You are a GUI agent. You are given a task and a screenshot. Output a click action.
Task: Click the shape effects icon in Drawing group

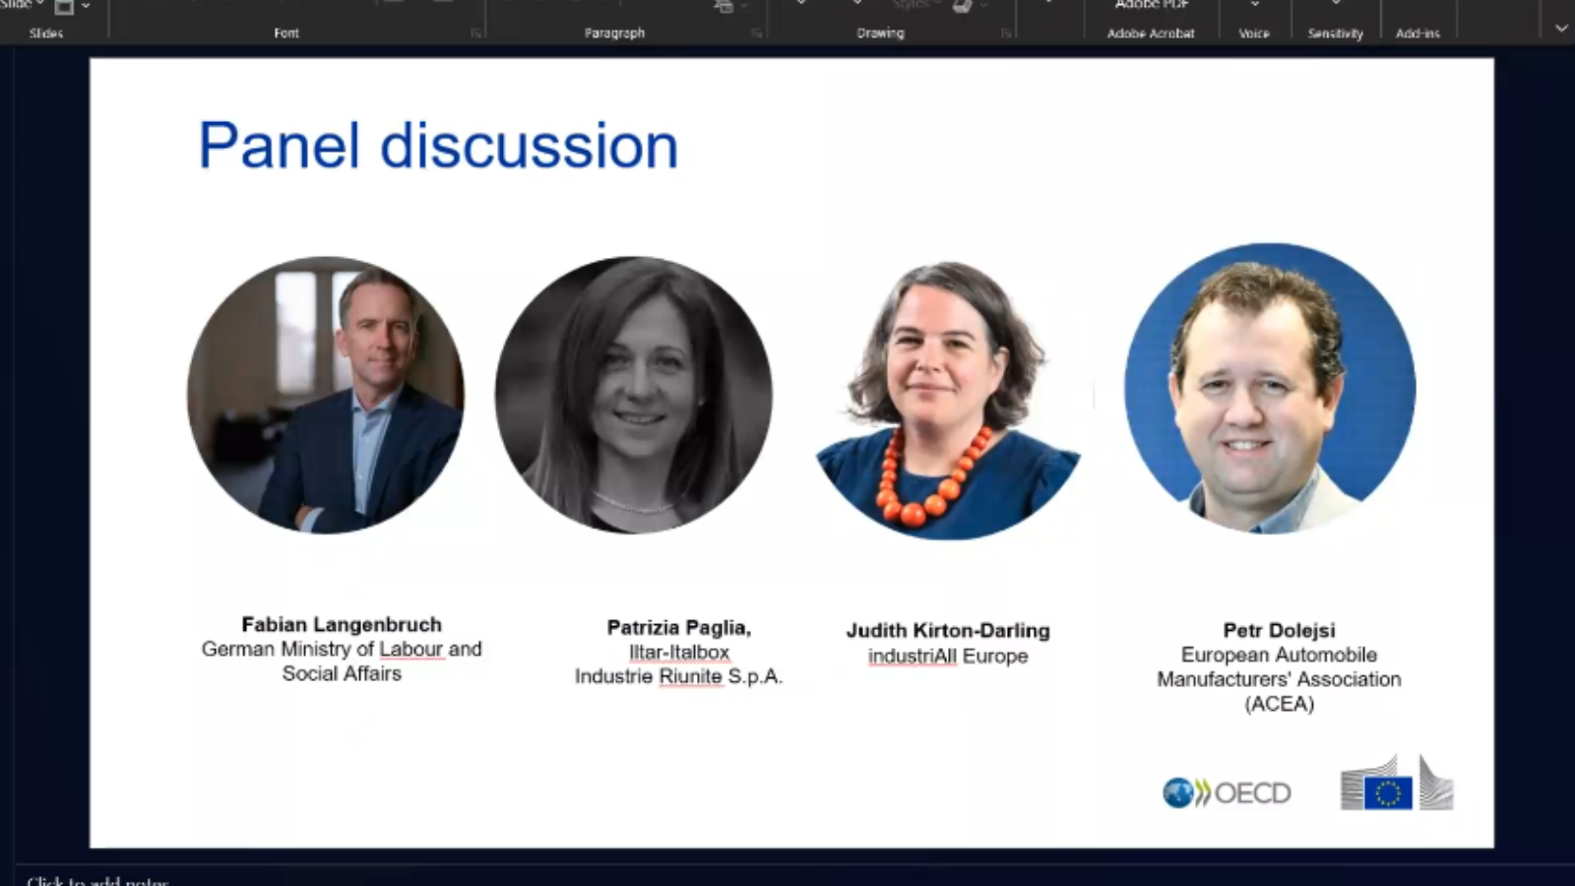pyautogui.click(x=963, y=6)
